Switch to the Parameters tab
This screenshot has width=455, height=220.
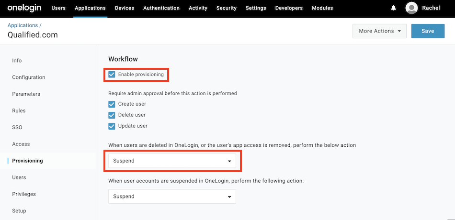(26, 94)
